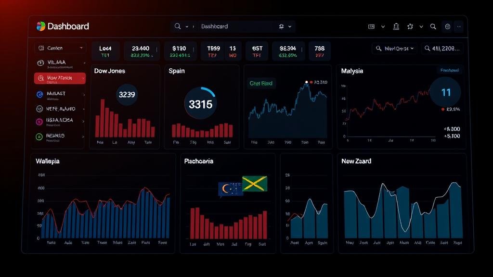Click the bell notification icon in top bar

396,27
